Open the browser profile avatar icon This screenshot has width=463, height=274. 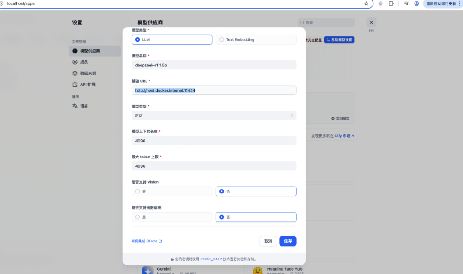point(416,3)
